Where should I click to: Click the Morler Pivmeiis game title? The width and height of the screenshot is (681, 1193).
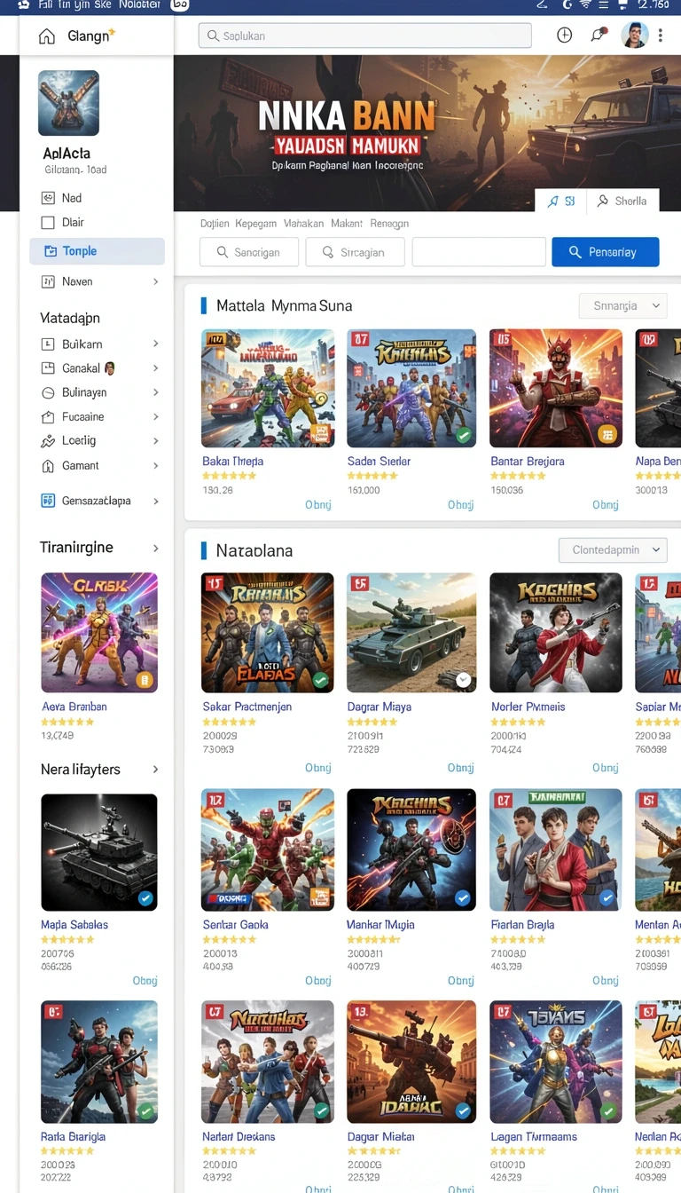(x=528, y=707)
